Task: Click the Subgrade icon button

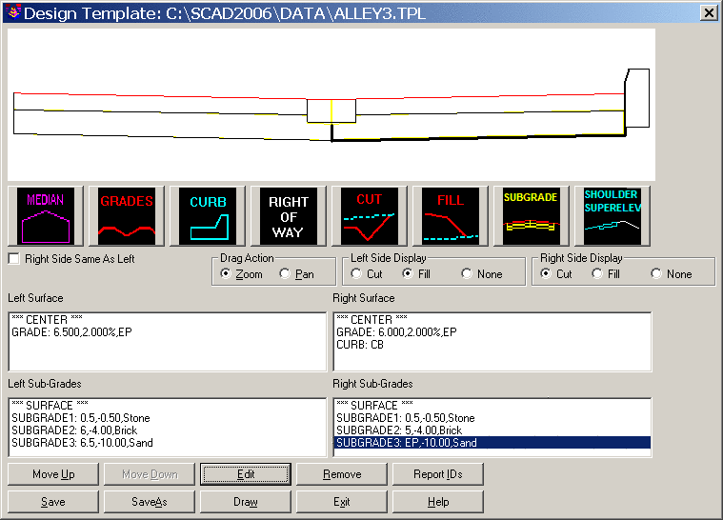Action: pos(531,216)
